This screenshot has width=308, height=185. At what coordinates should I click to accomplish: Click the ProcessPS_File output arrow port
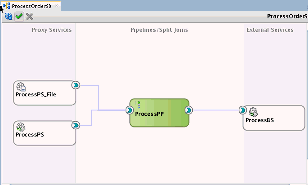(x=75, y=85)
